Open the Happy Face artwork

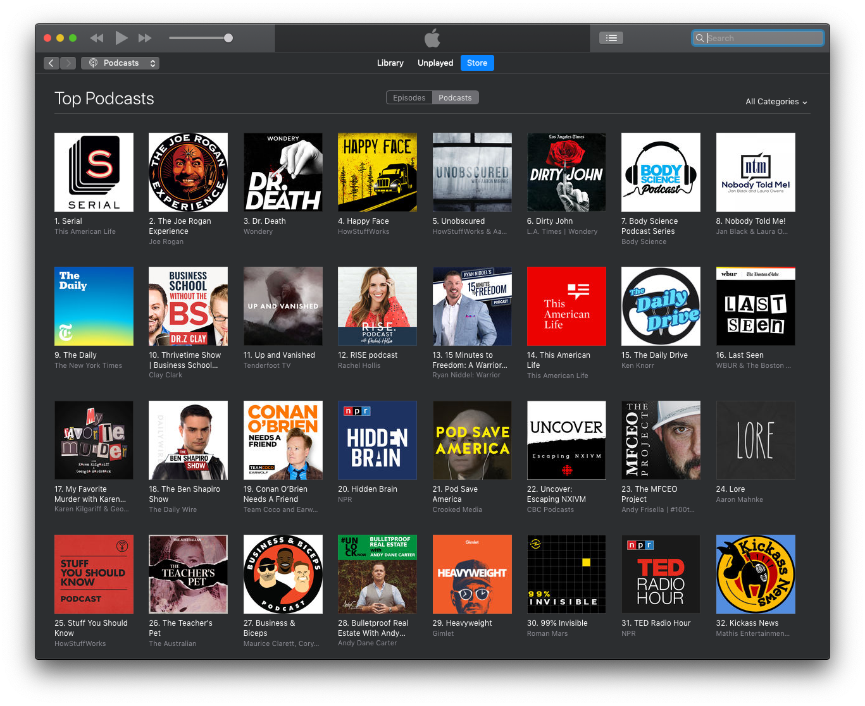(x=377, y=172)
